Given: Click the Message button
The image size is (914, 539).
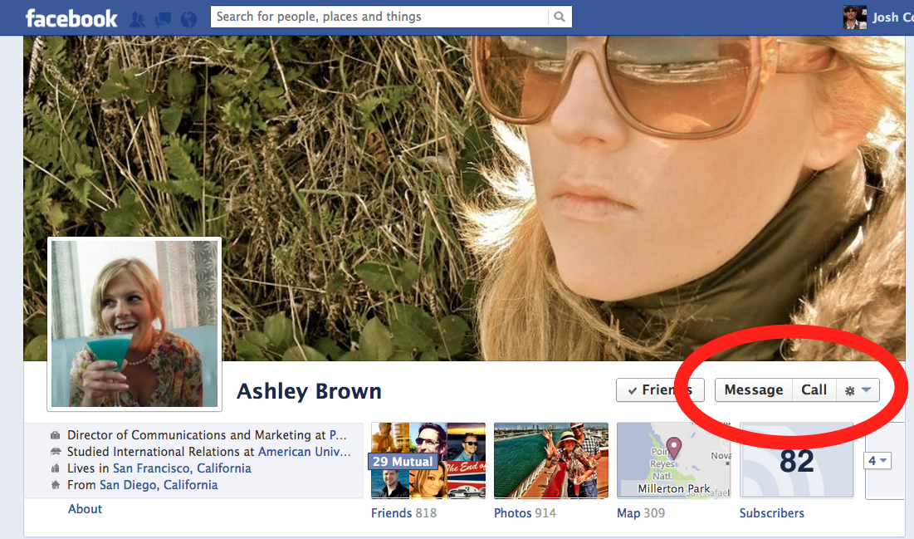Looking at the screenshot, I should coord(754,390).
